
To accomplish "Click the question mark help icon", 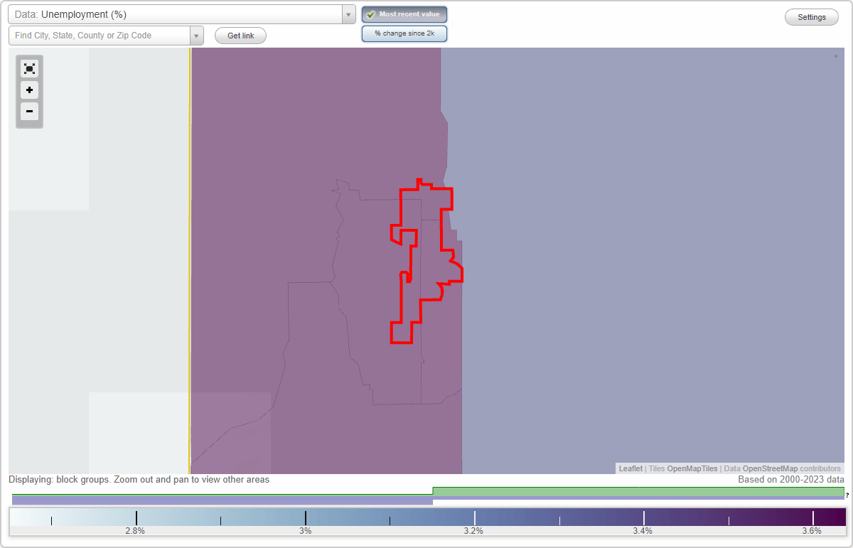I will 847,495.
